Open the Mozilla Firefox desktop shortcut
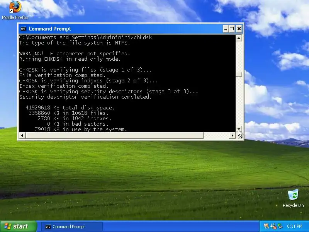Image resolution: width=309 pixels, height=232 pixels. point(15,10)
